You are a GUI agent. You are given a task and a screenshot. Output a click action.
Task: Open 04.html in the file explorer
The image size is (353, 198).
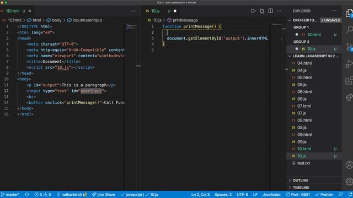314,63
